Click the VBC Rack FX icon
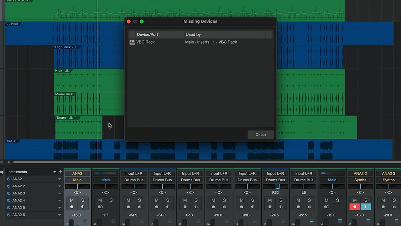This screenshot has width=401, height=226. pos(132,42)
